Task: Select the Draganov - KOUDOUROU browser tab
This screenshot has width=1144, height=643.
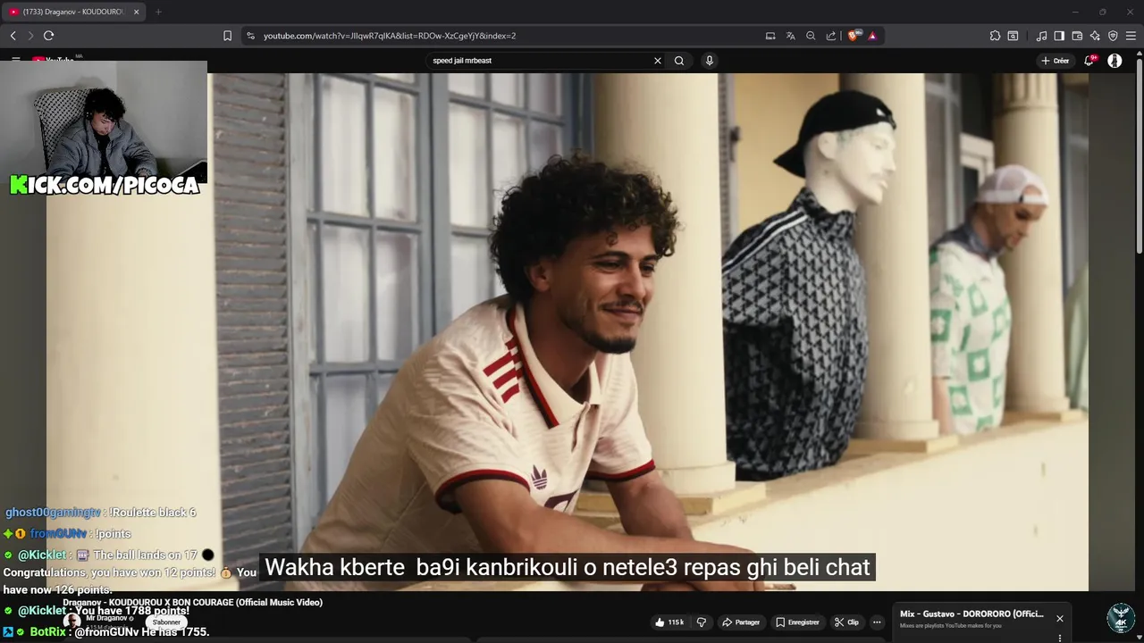Action: click(73, 12)
